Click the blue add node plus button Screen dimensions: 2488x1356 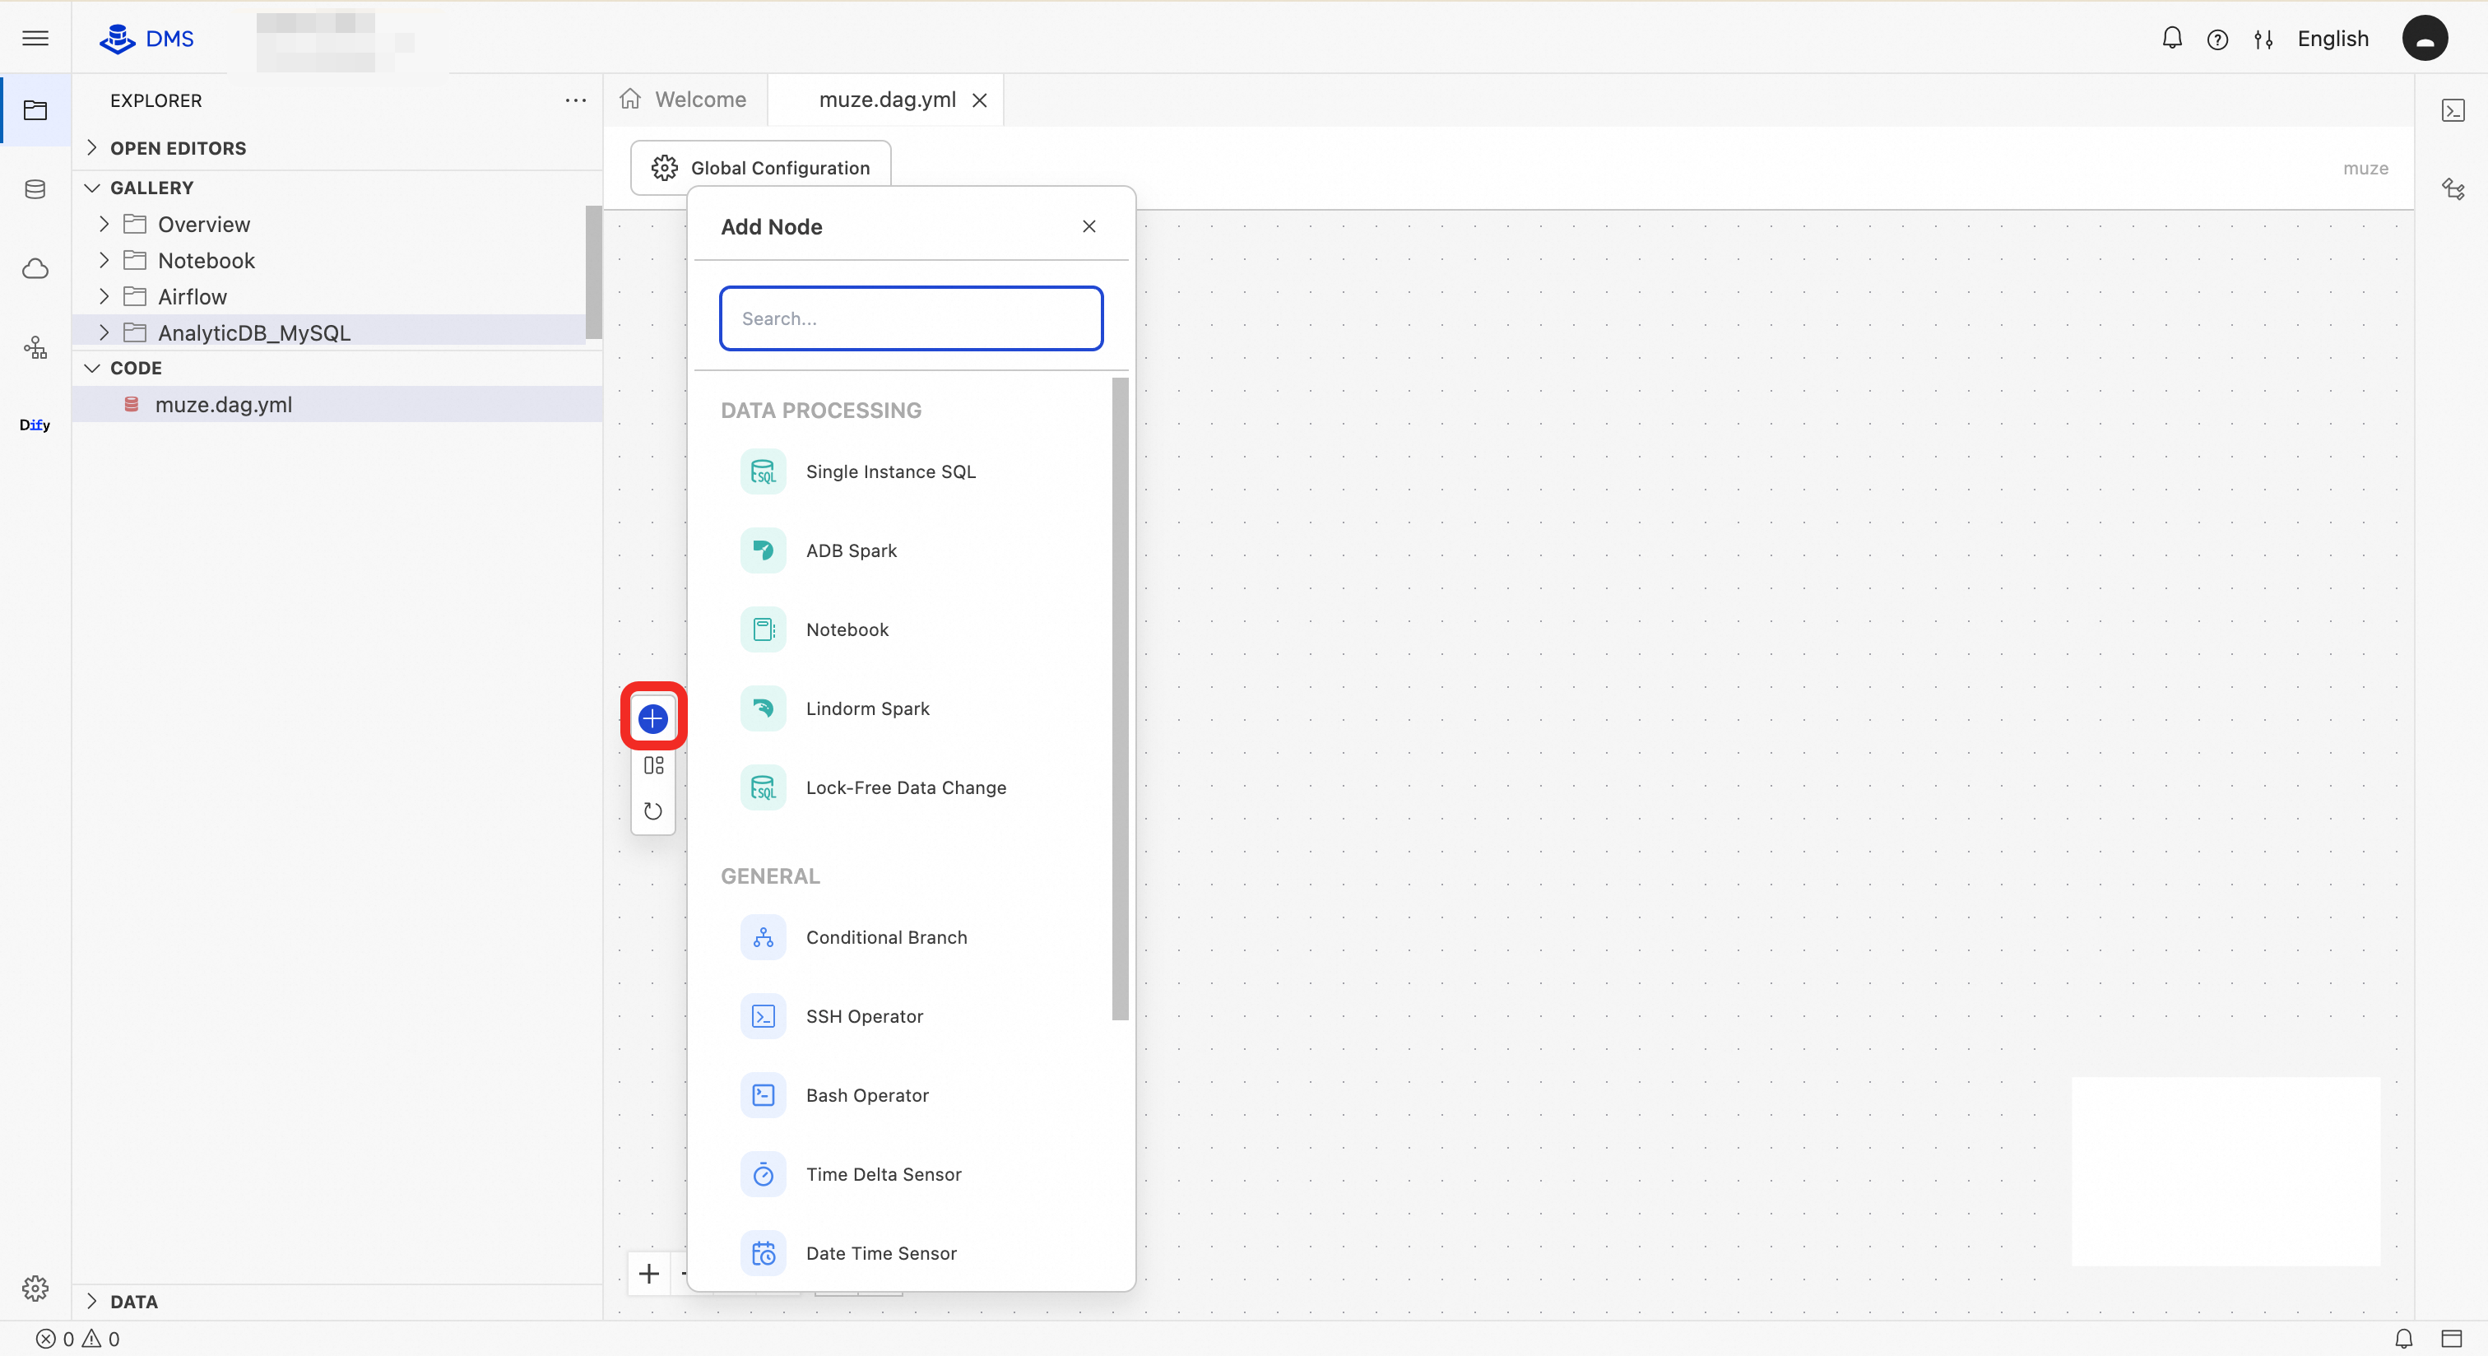653,717
